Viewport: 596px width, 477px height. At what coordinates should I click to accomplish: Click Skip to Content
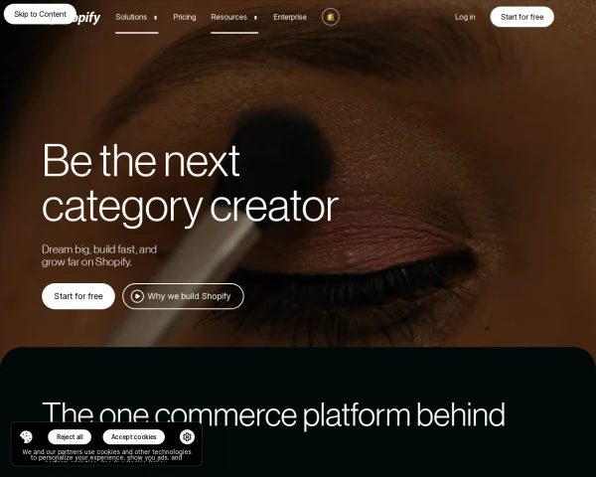[x=40, y=14]
